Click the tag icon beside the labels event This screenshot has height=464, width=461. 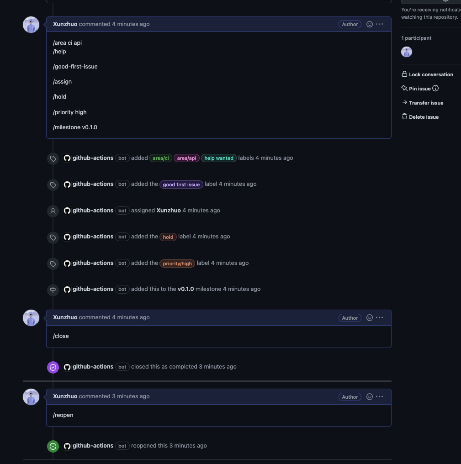[53, 158]
